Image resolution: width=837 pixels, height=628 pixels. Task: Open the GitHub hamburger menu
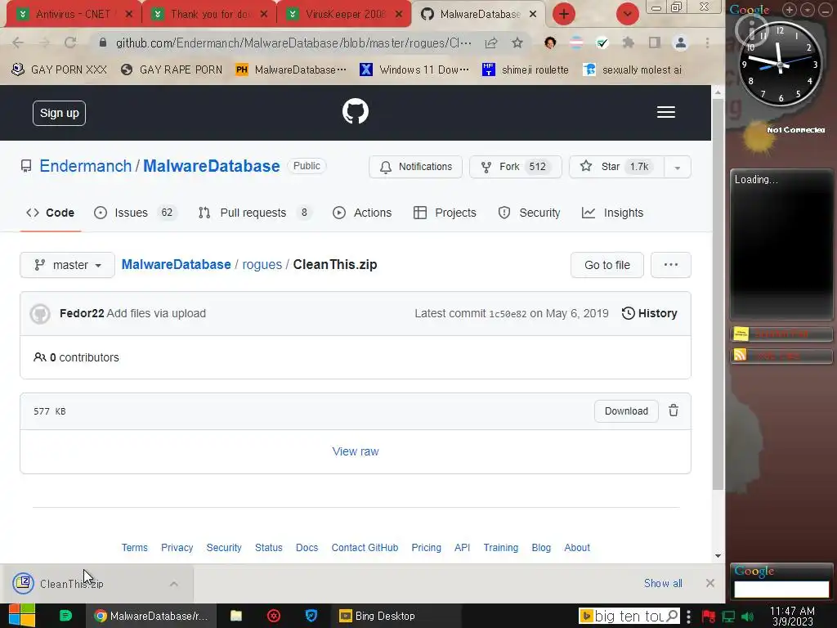[665, 112]
